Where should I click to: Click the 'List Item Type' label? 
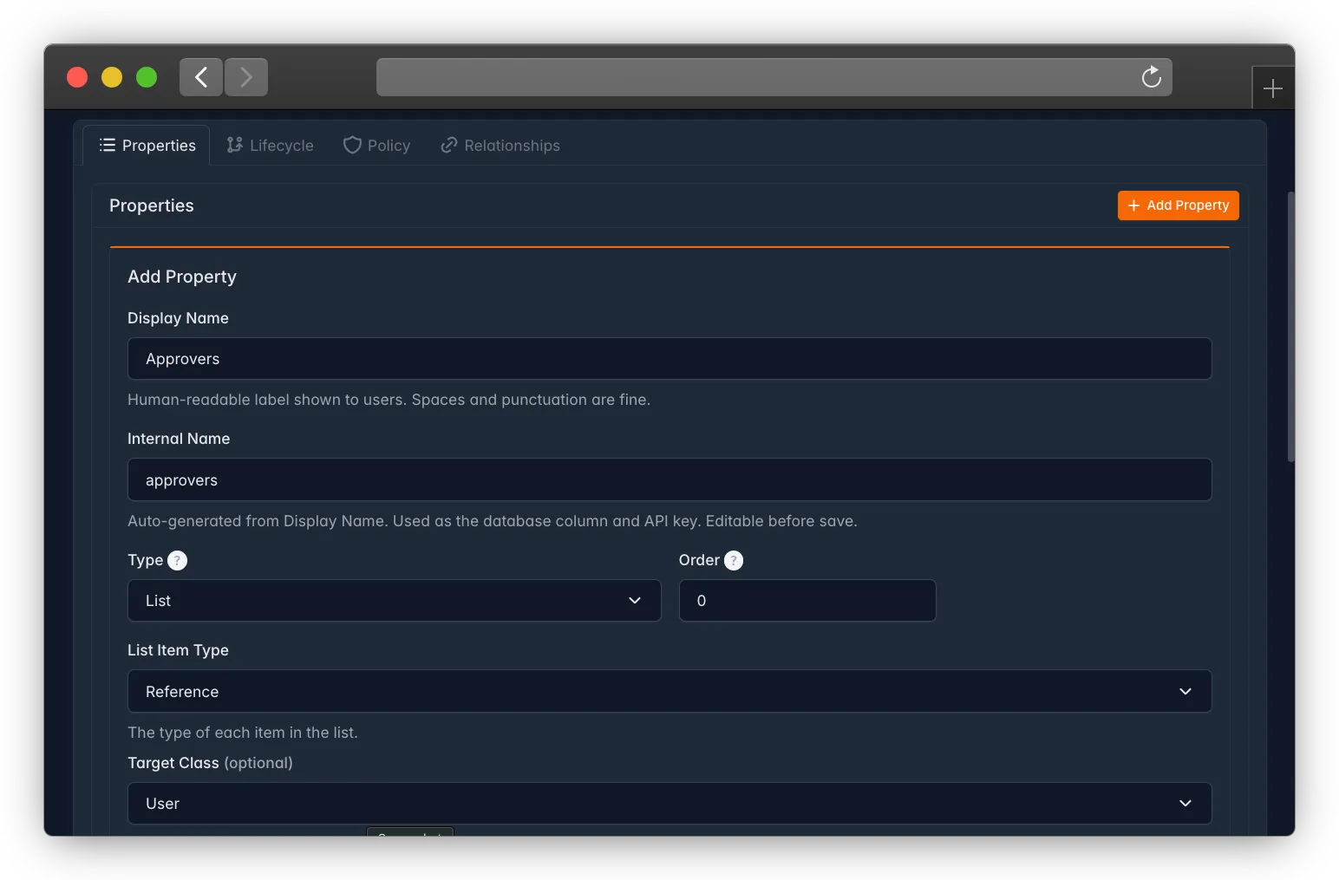pos(178,650)
